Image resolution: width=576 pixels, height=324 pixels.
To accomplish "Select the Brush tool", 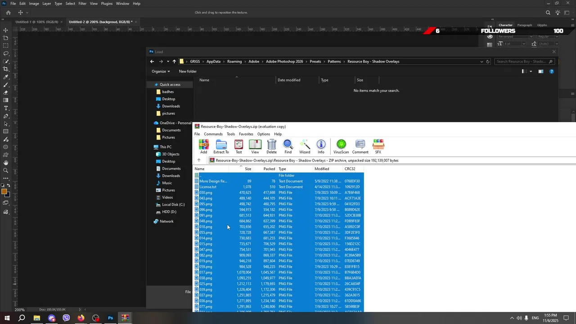I will (x=6, y=85).
